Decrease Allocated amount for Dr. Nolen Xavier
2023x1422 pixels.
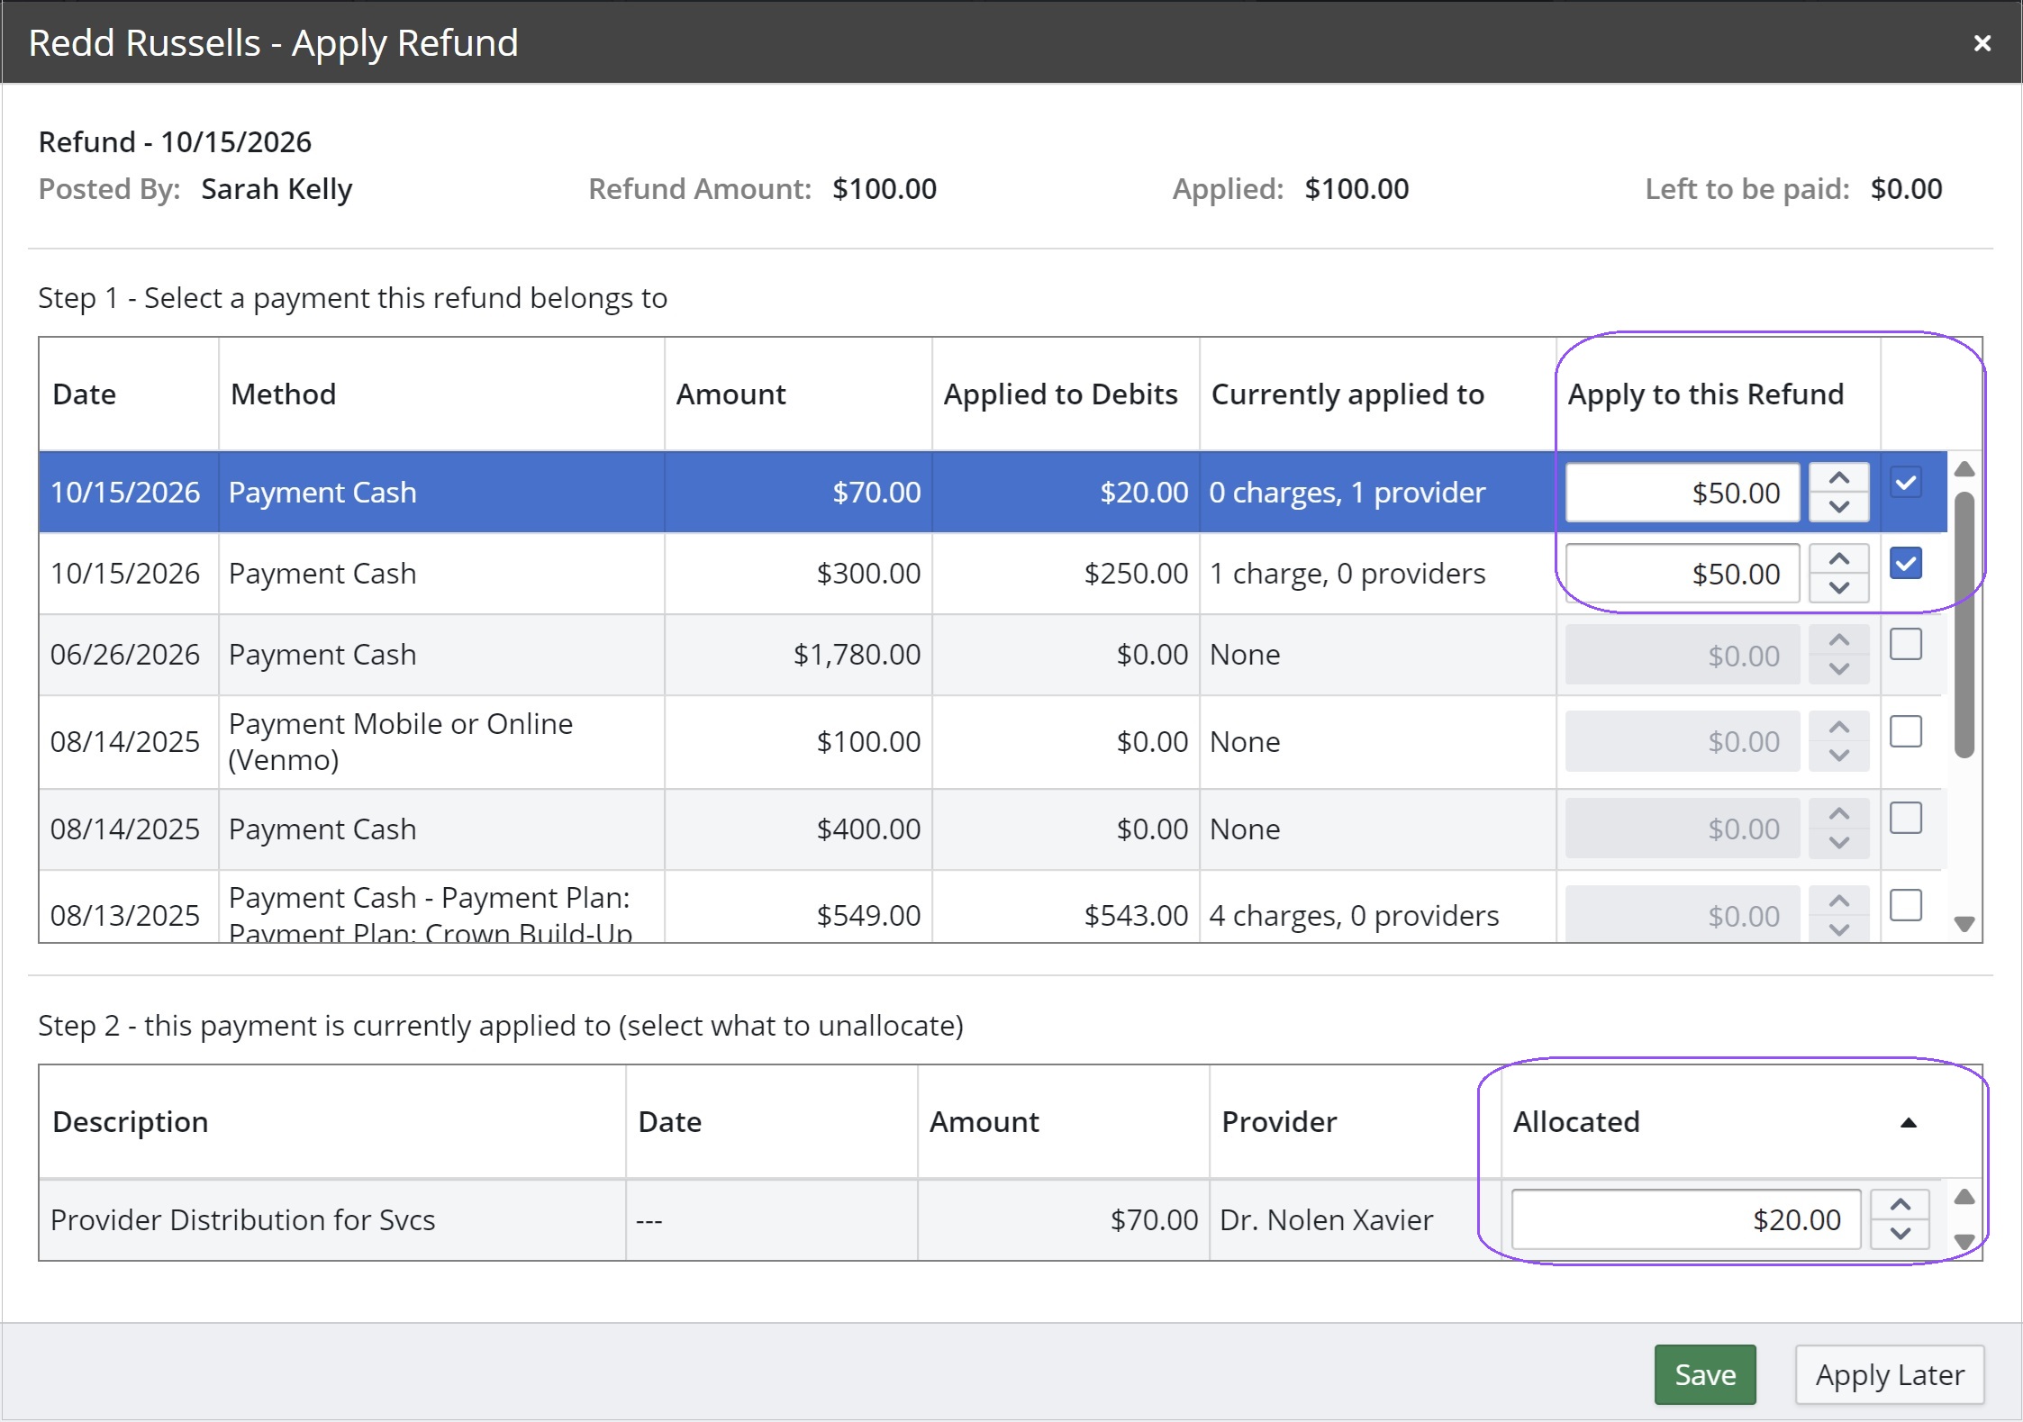(x=1901, y=1234)
